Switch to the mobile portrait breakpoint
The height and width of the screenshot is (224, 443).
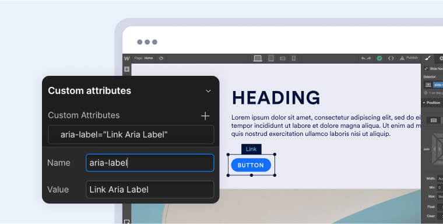click(294, 58)
